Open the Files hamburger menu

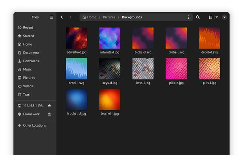click(x=52, y=17)
